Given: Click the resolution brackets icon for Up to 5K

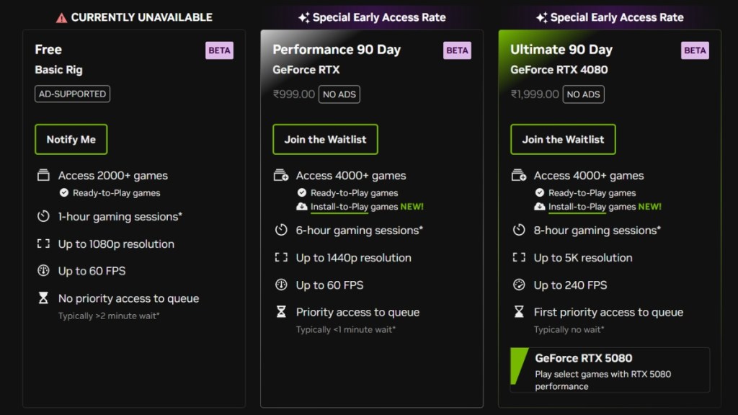Looking at the screenshot, I should tap(520, 257).
